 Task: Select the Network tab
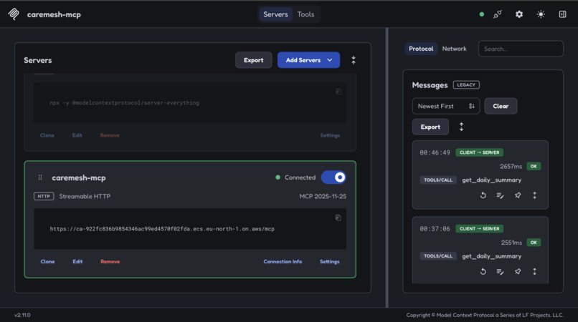[454, 49]
